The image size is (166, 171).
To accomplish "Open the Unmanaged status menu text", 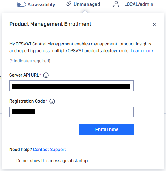I will point(87,4).
